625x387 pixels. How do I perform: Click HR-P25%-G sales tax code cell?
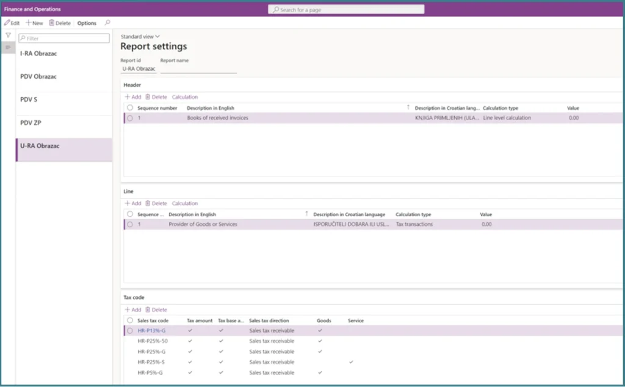tap(151, 352)
